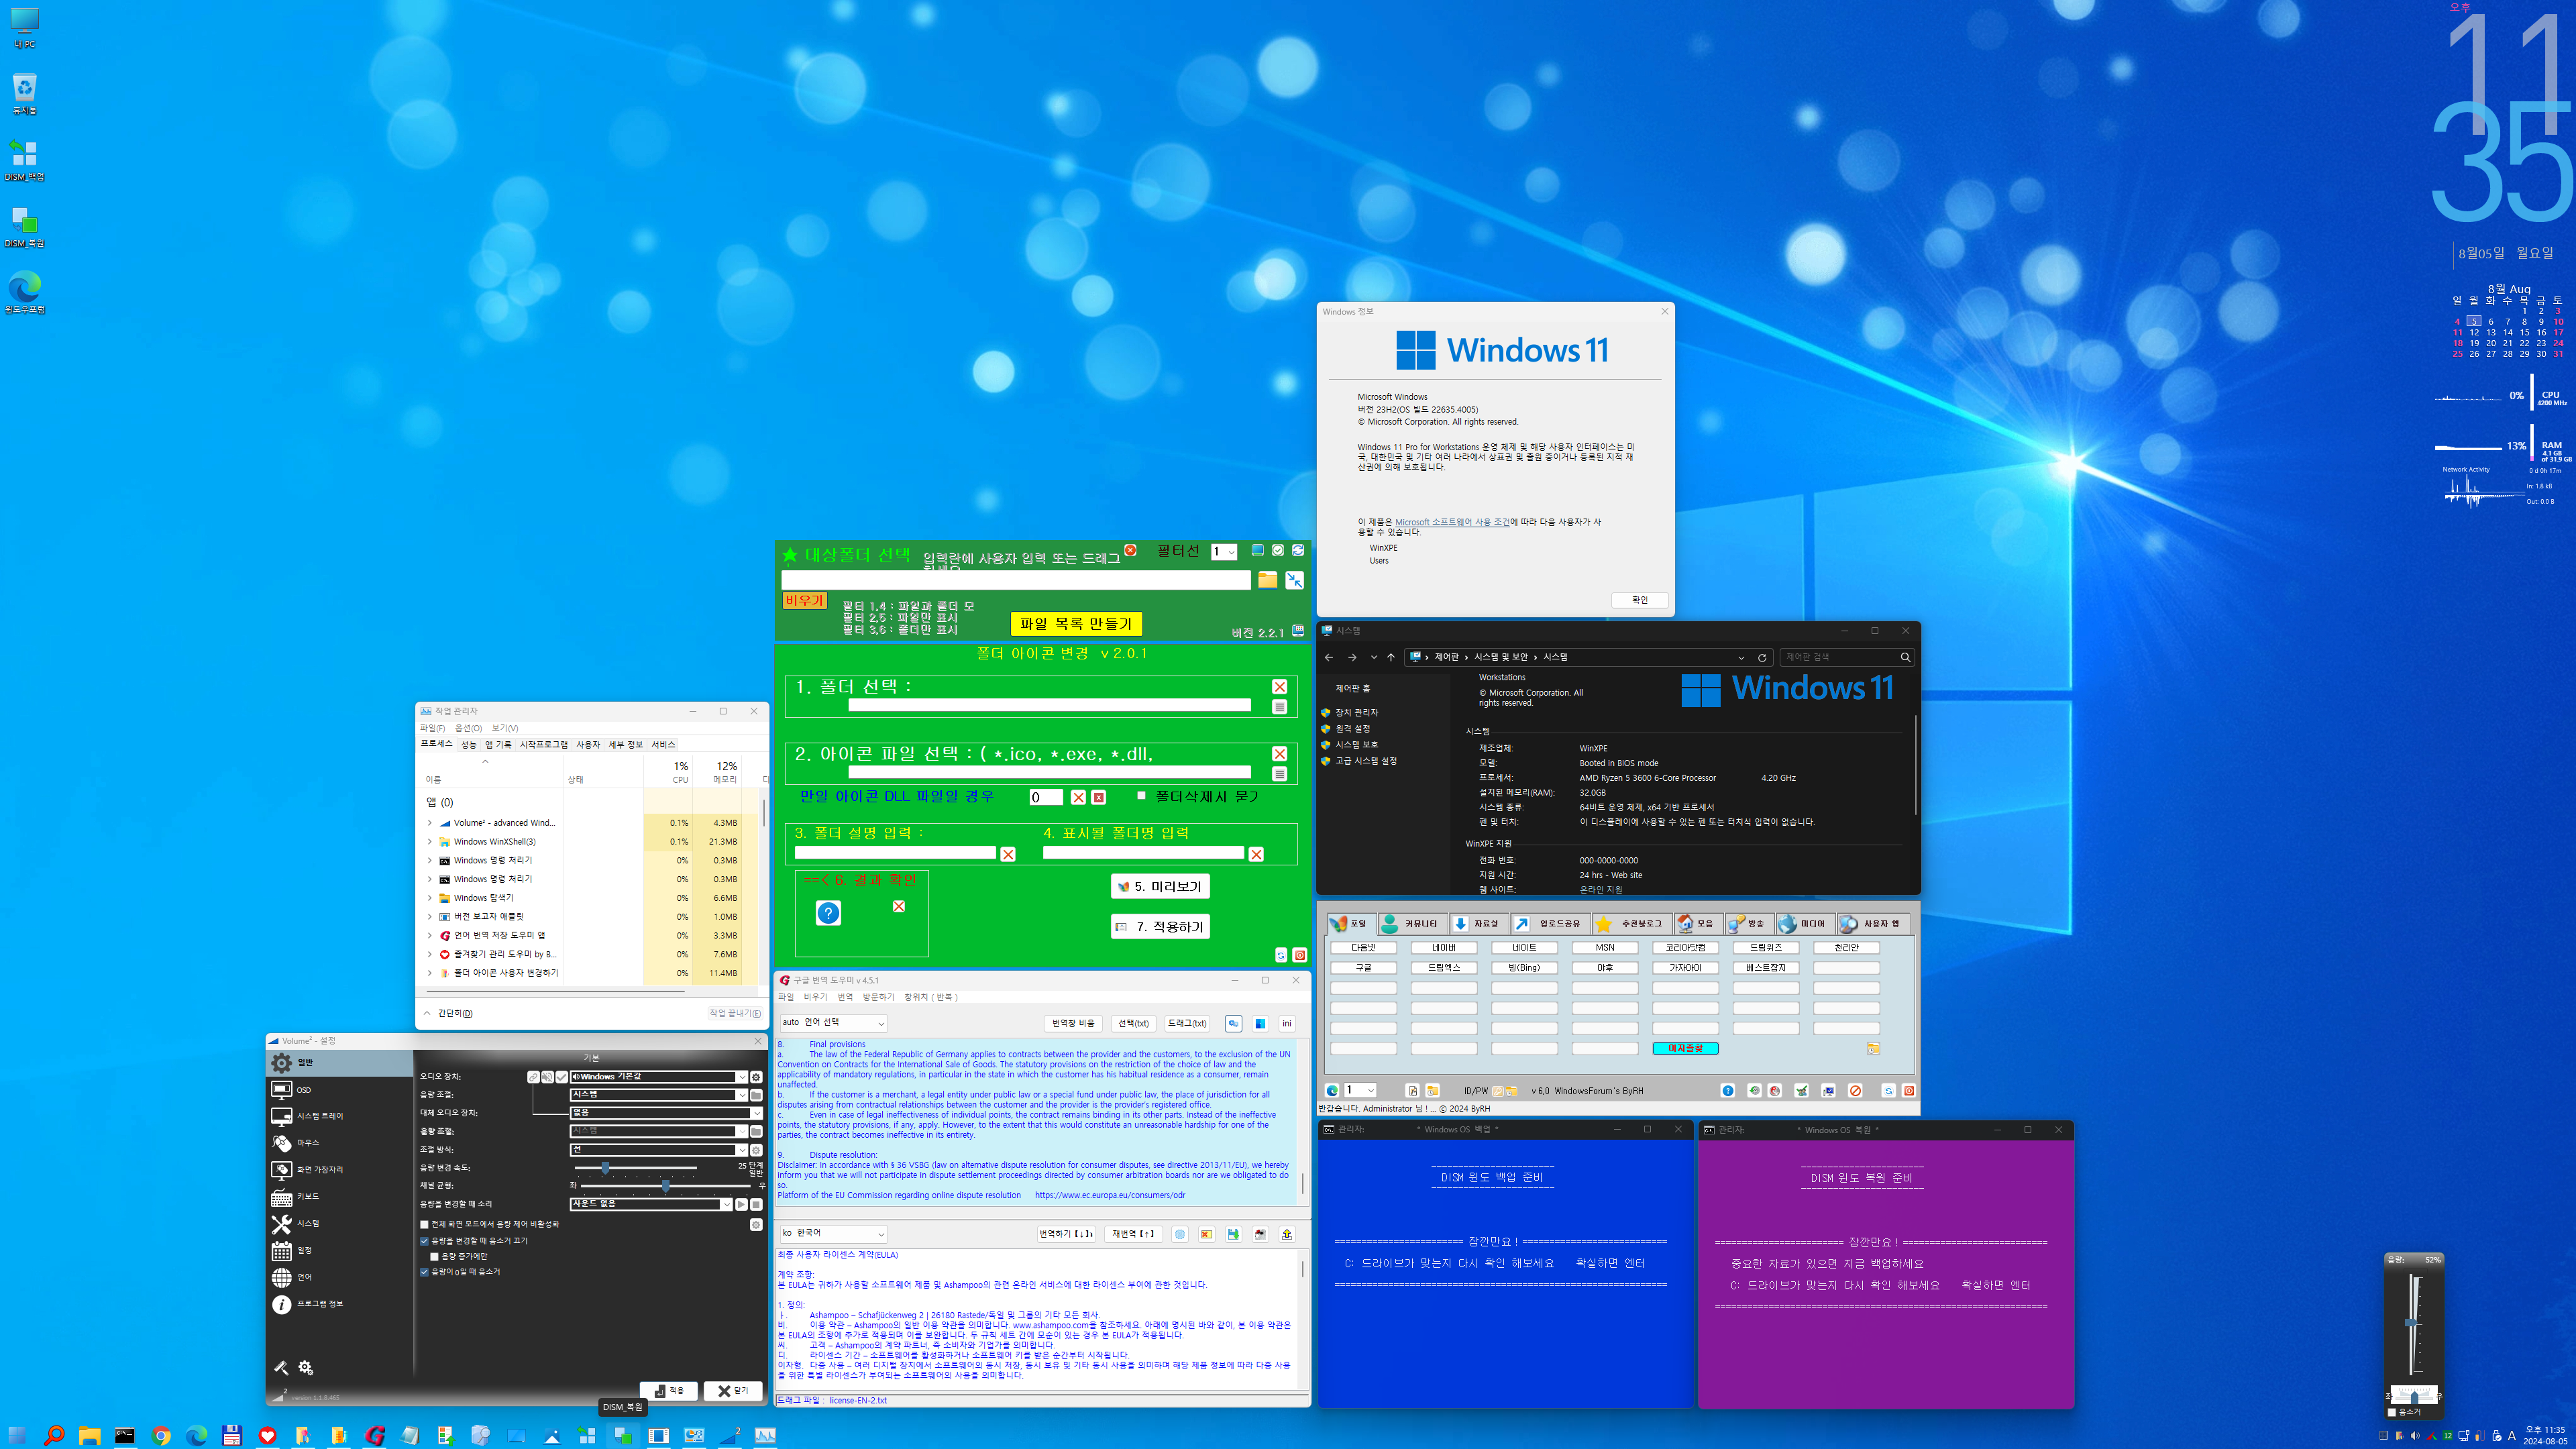
Task: Open the 사운드 없음 sound dropdown
Action: pyautogui.click(x=651, y=1204)
